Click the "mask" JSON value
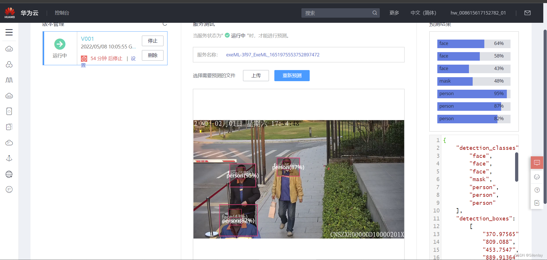 (479, 179)
